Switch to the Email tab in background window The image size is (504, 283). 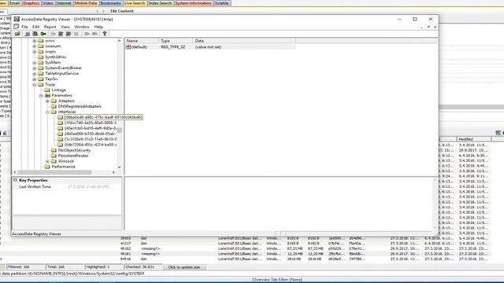14,3
